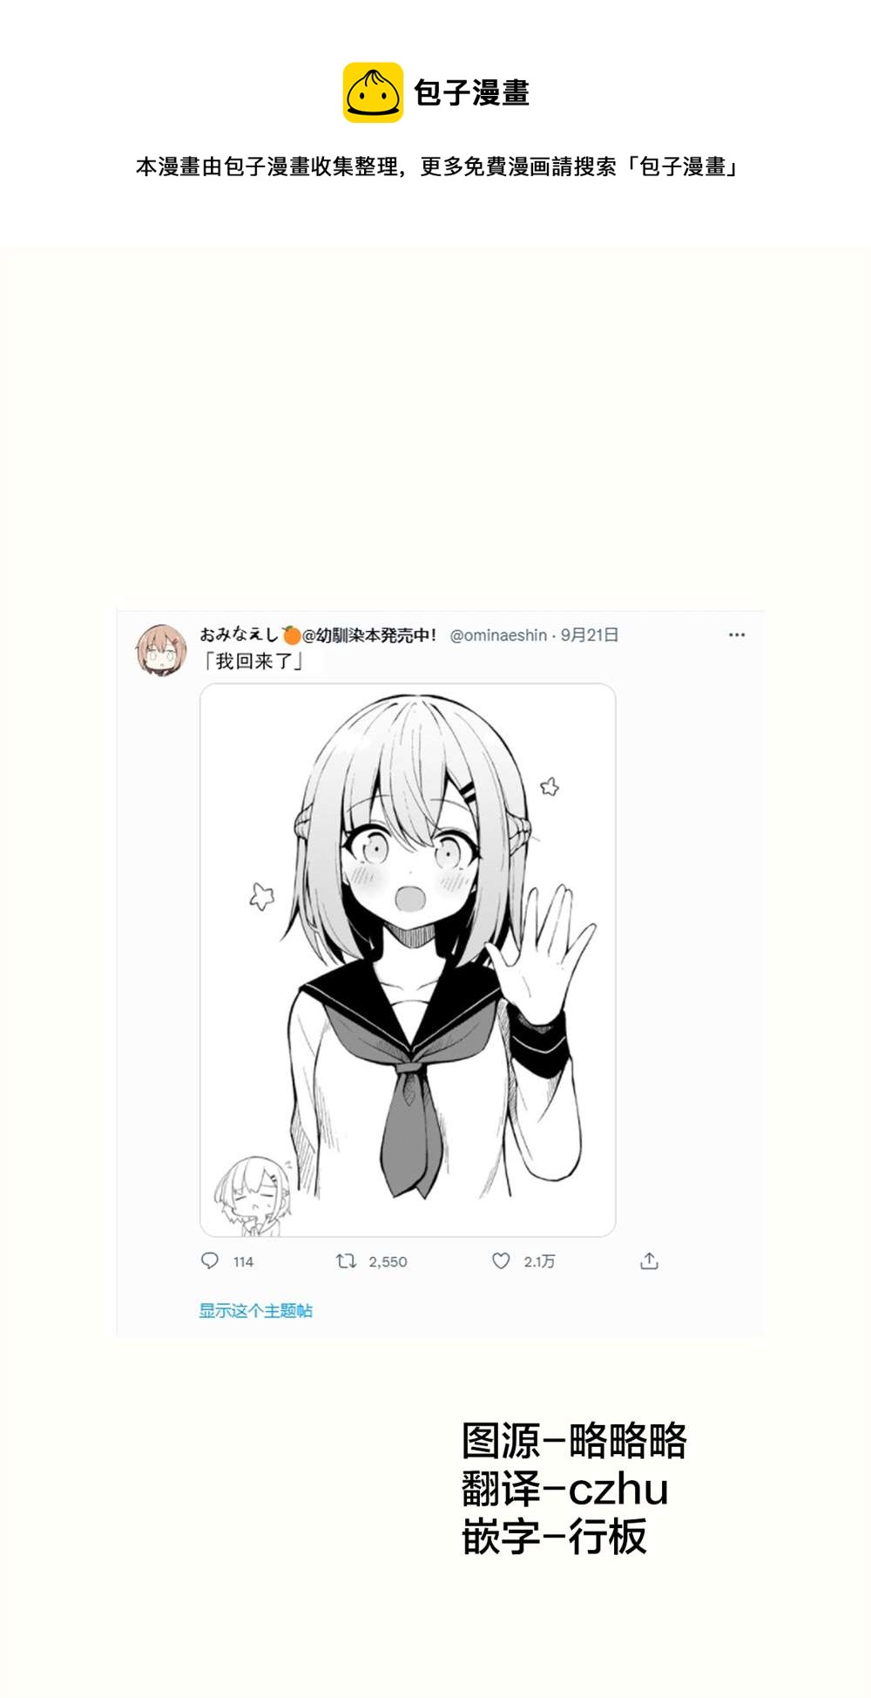Open the schoolgirl waving manga image

[x=408, y=960]
